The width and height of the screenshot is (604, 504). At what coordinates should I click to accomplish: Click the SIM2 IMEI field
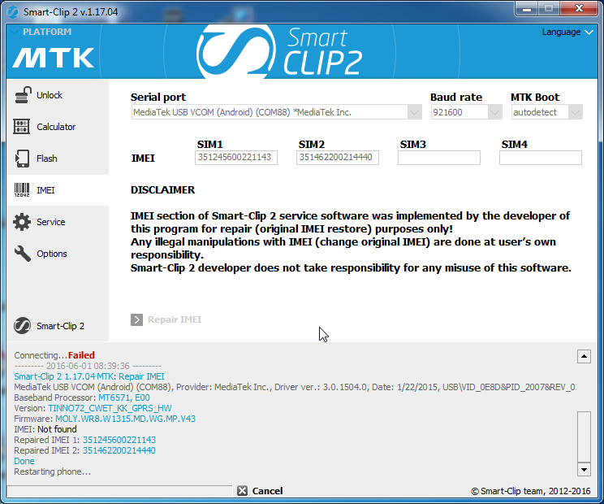click(338, 158)
